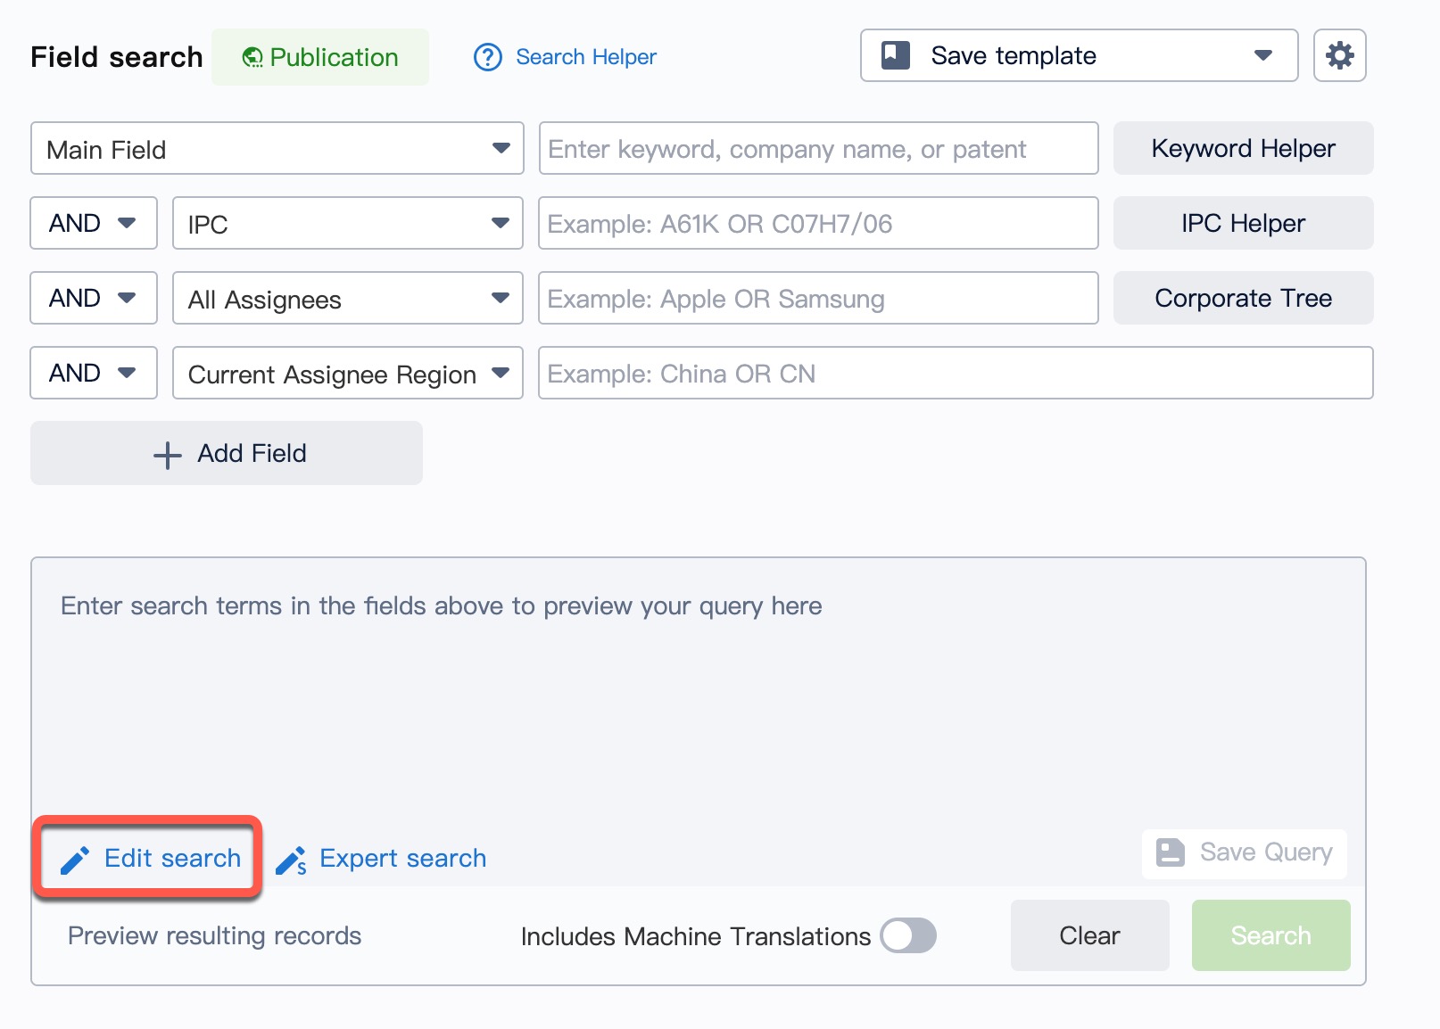Open the Current Assignee Region dropdown
Image resolution: width=1440 pixels, height=1029 pixels.
tap(347, 374)
